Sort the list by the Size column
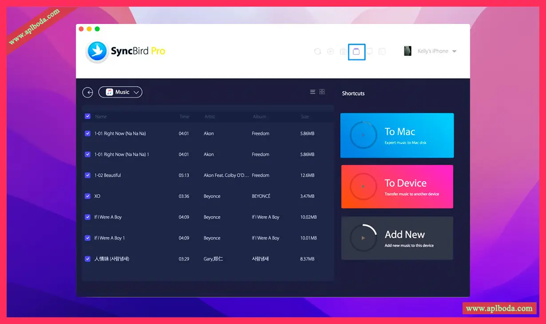Screen dimensions: 546x324 tap(305, 117)
